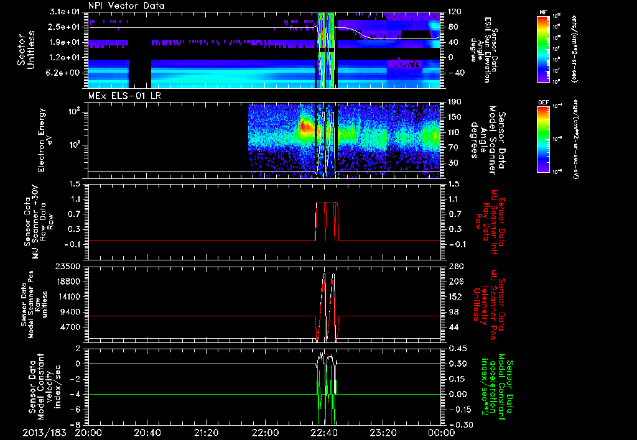This screenshot has width=637, height=440.
Task: Click the '21:20' time tick label
Action: [x=207, y=433]
